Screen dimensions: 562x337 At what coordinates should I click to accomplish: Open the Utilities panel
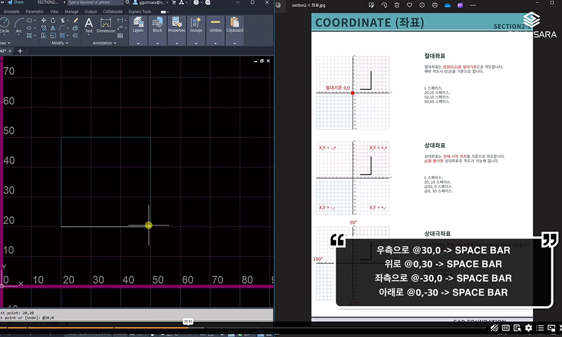pyautogui.click(x=215, y=24)
